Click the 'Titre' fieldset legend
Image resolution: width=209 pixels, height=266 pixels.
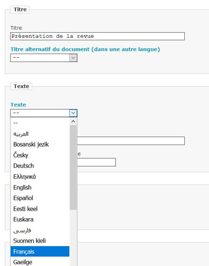tap(20, 9)
